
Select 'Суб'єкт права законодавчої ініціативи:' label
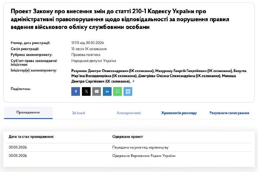34,62
